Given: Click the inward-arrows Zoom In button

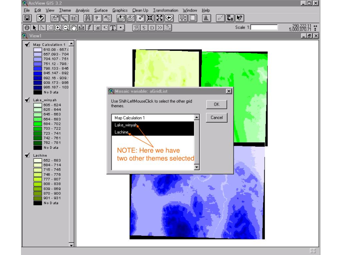Looking at the screenshot, I should coord(150,18).
